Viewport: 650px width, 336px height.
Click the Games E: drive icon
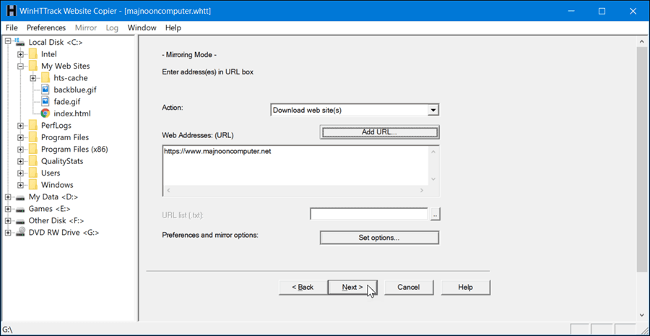(x=20, y=209)
